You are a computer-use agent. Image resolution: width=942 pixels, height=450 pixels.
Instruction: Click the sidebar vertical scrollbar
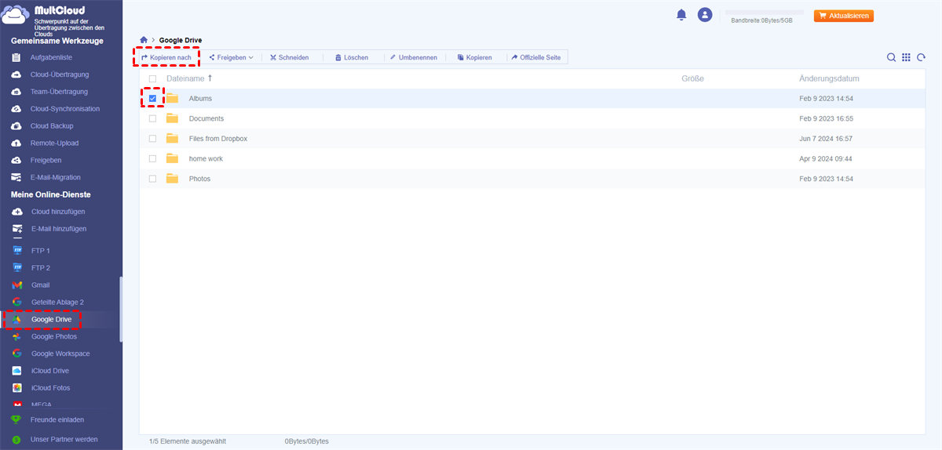click(121, 309)
